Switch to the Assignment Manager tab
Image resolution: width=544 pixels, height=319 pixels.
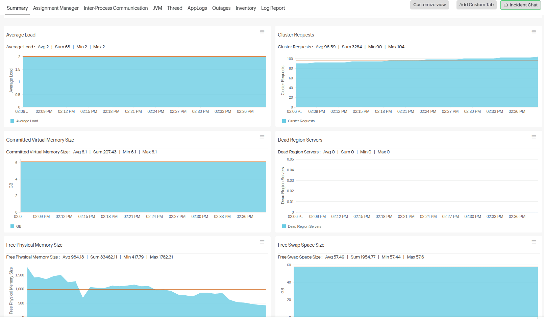[x=55, y=8]
